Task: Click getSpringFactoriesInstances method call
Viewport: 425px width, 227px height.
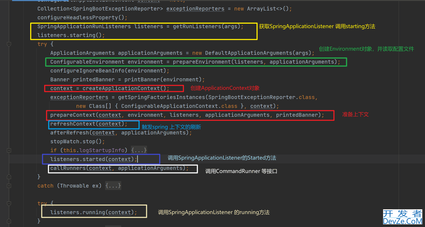Action: (x=161, y=97)
